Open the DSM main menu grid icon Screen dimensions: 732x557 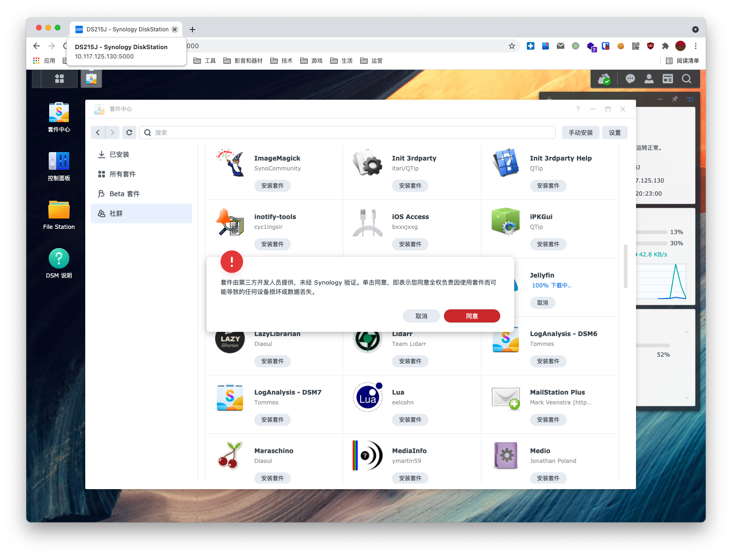[59, 79]
